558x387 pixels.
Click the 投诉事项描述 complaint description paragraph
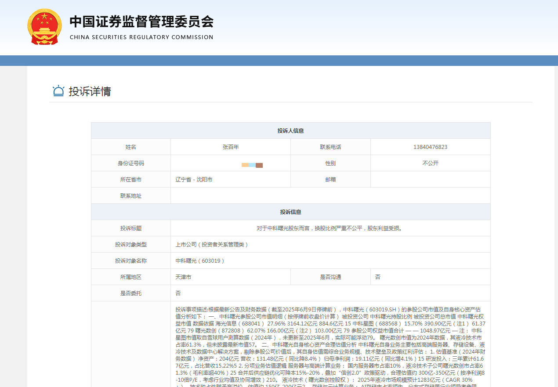coord(330,346)
